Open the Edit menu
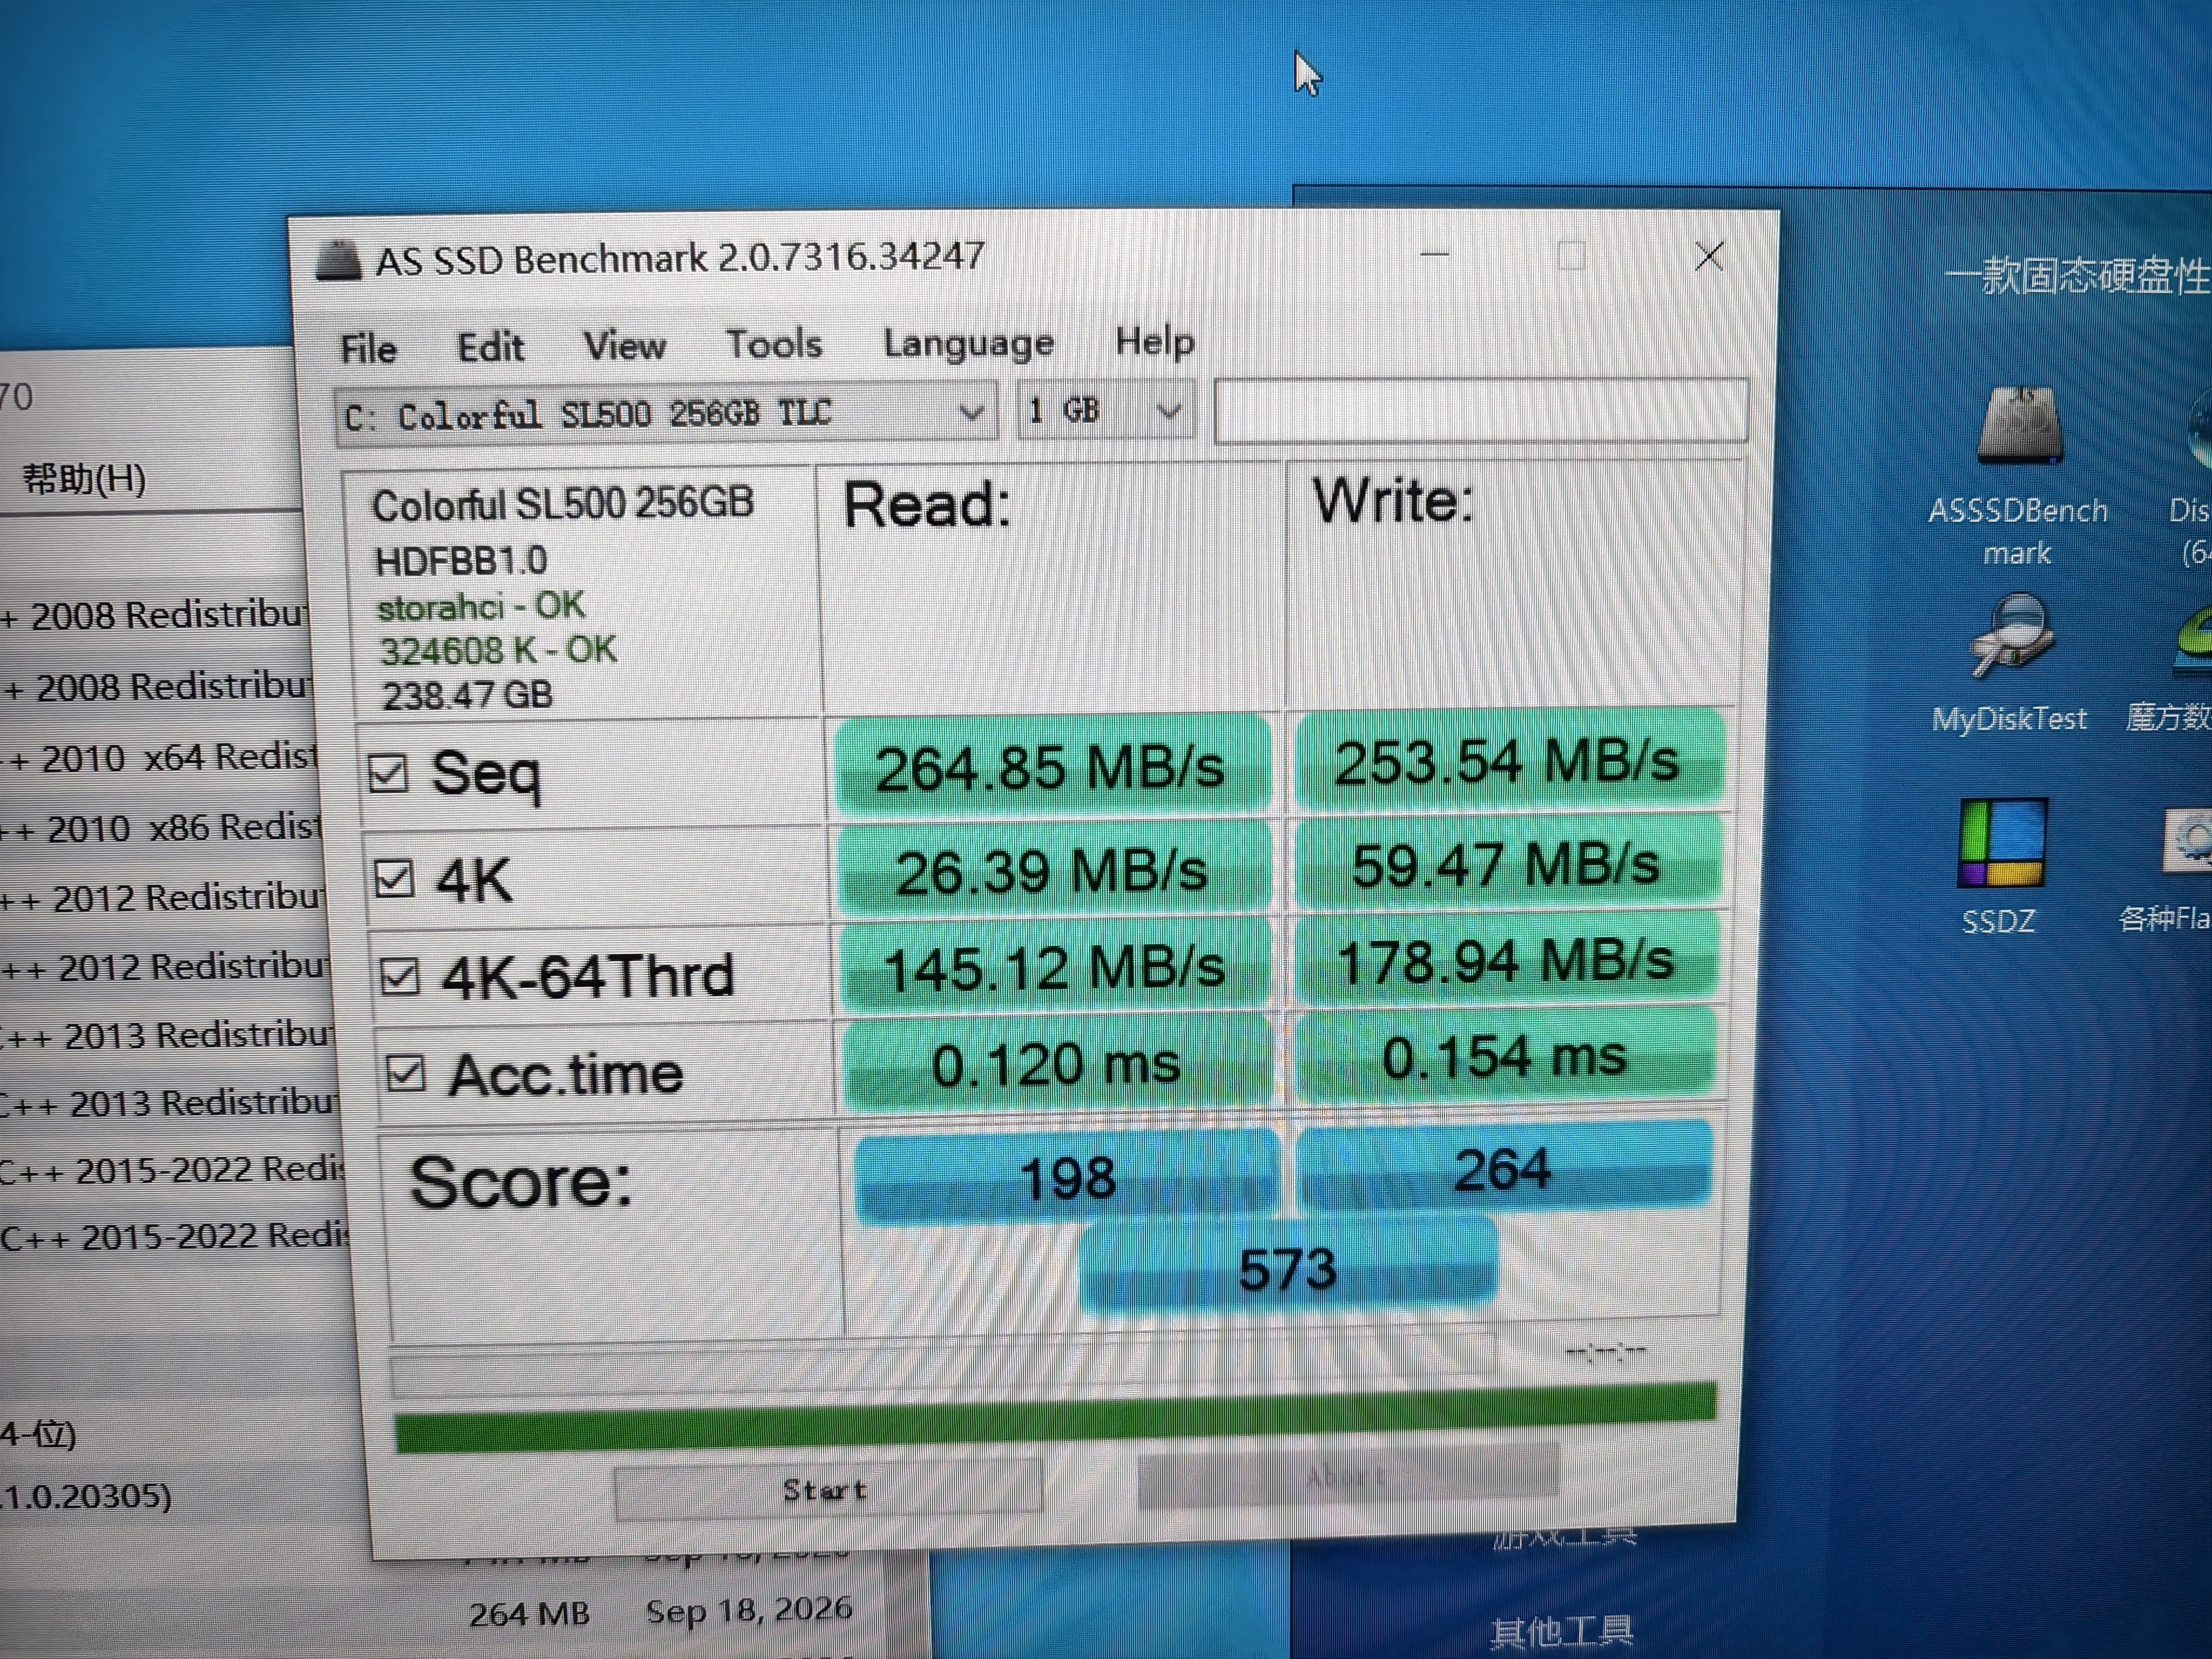This screenshot has height=1659, width=2212. click(490, 347)
